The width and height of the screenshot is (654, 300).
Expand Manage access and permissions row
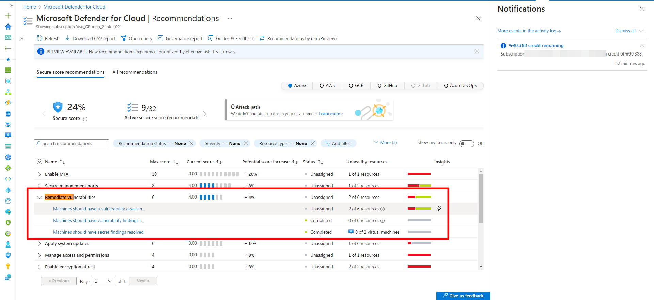click(40, 255)
